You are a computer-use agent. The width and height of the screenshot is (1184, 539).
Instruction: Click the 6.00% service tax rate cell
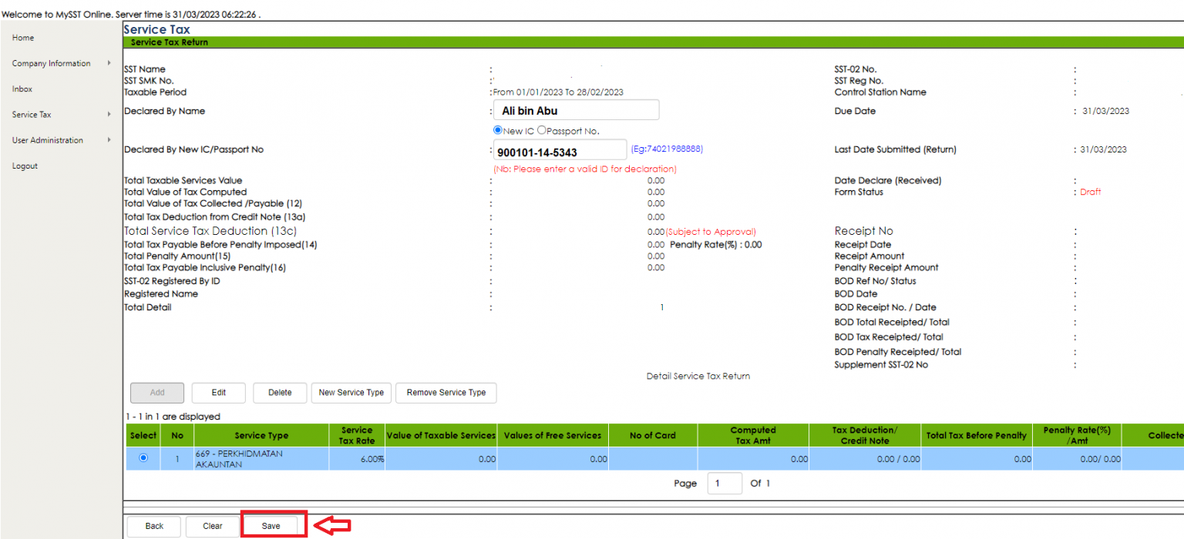[356, 459]
